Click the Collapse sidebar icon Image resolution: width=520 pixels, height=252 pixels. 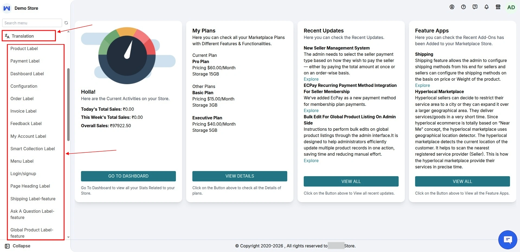click(x=7, y=246)
